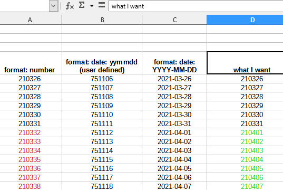Select cell with 210327 in column A

point(30,88)
